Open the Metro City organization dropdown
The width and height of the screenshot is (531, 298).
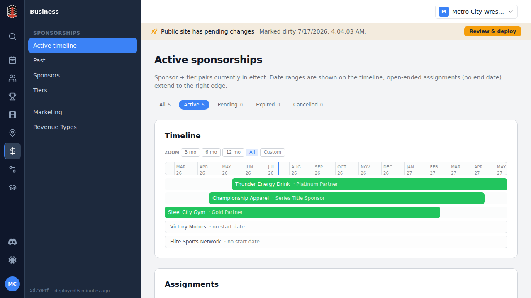coord(476,12)
